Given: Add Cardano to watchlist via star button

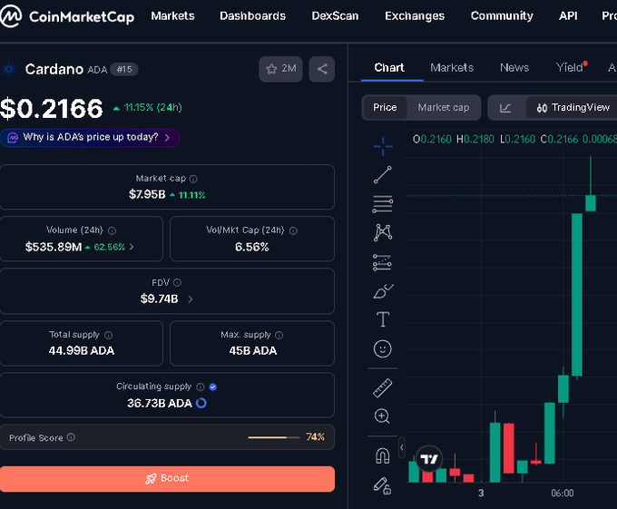Looking at the screenshot, I should [x=280, y=69].
